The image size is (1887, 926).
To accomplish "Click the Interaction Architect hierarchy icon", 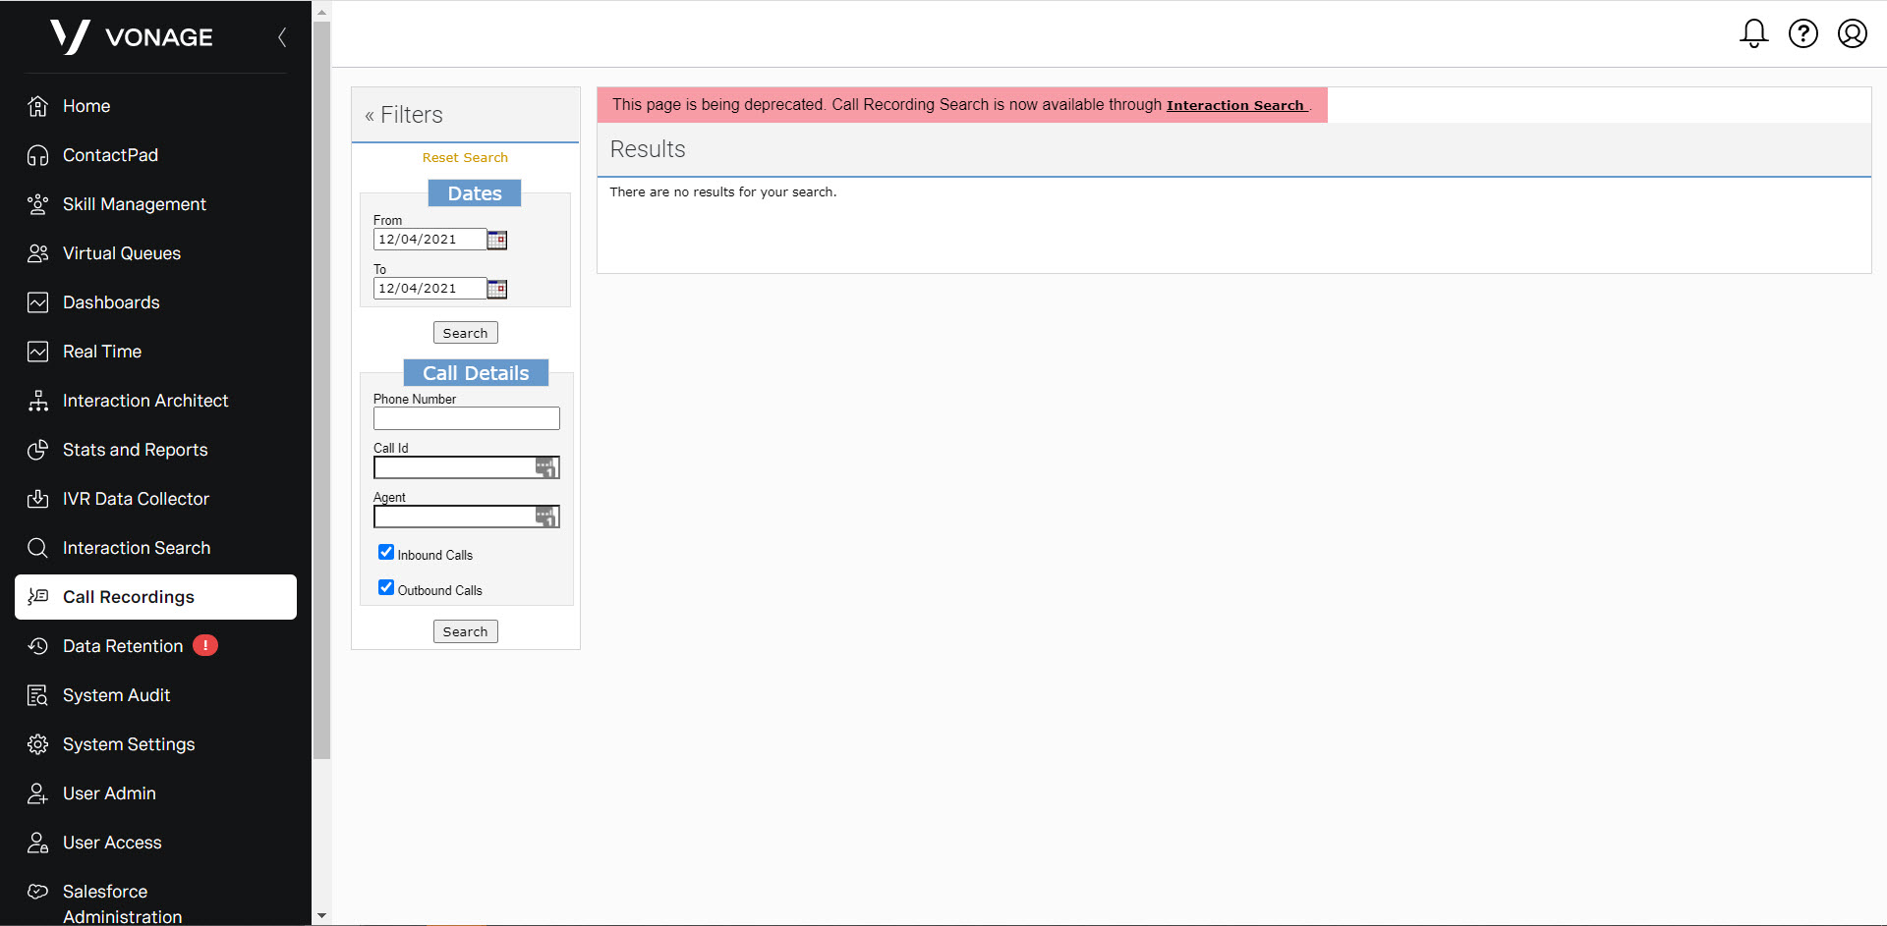I will 37,401.
